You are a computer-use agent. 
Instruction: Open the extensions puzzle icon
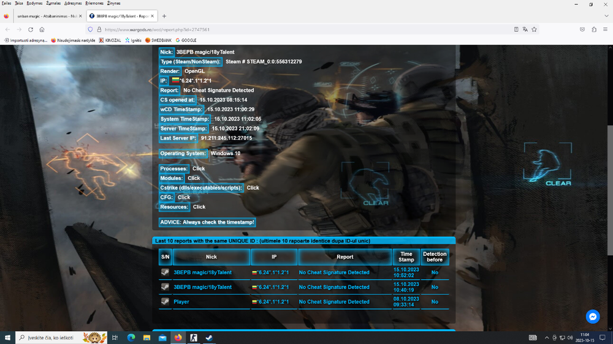594,29
